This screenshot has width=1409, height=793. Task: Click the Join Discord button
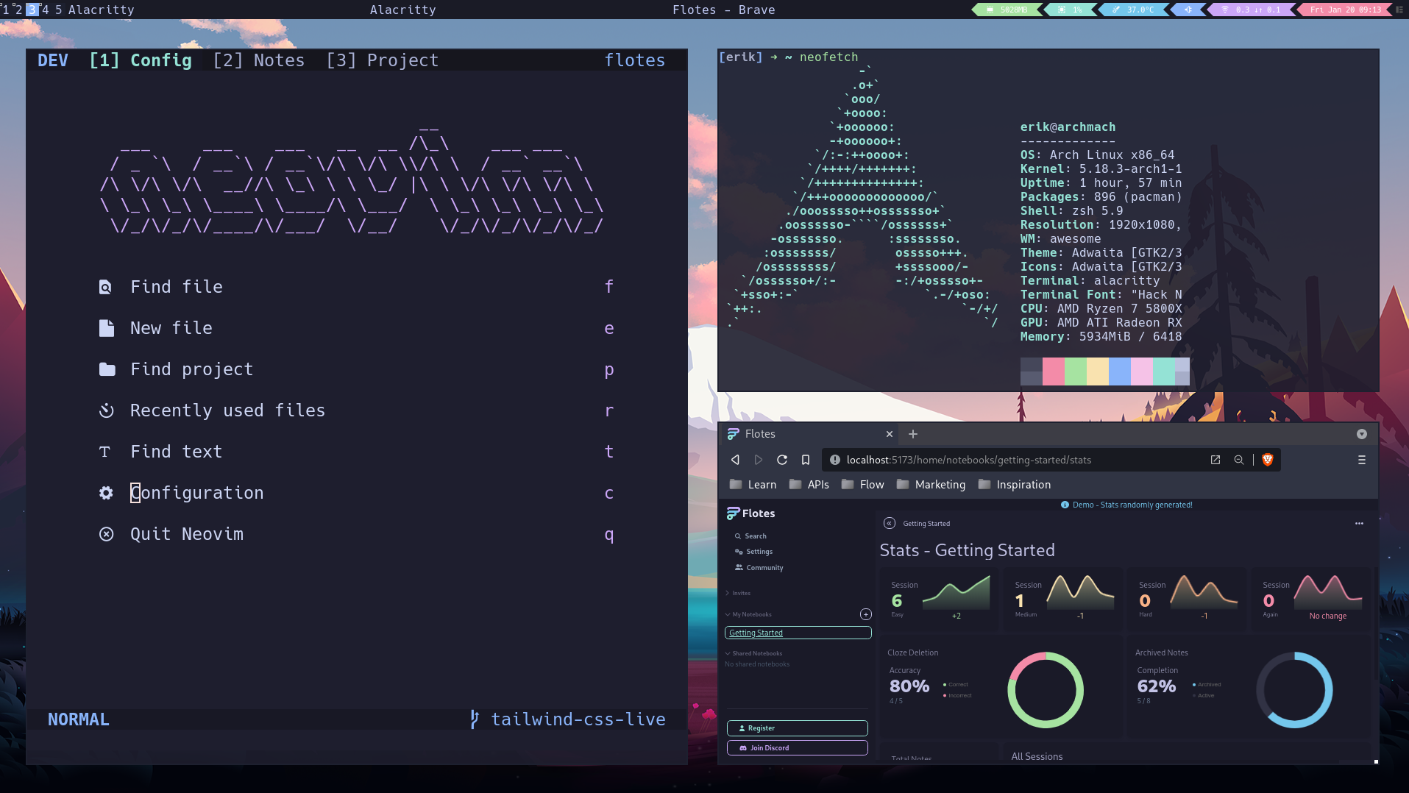pos(797,747)
